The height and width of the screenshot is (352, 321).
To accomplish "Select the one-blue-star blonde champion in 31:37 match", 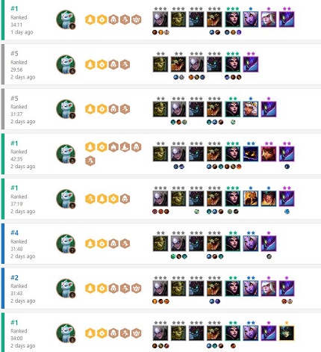I will (251, 109).
